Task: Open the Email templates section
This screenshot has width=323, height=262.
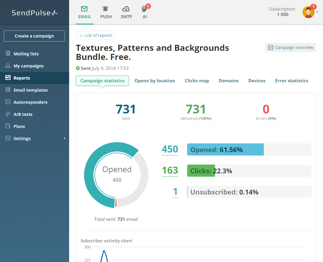Action: pyautogui.click(x=31, y=90)
